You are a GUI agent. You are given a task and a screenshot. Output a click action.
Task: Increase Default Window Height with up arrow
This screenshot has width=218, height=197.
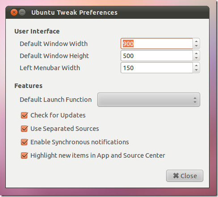click(x=196, y=54)
